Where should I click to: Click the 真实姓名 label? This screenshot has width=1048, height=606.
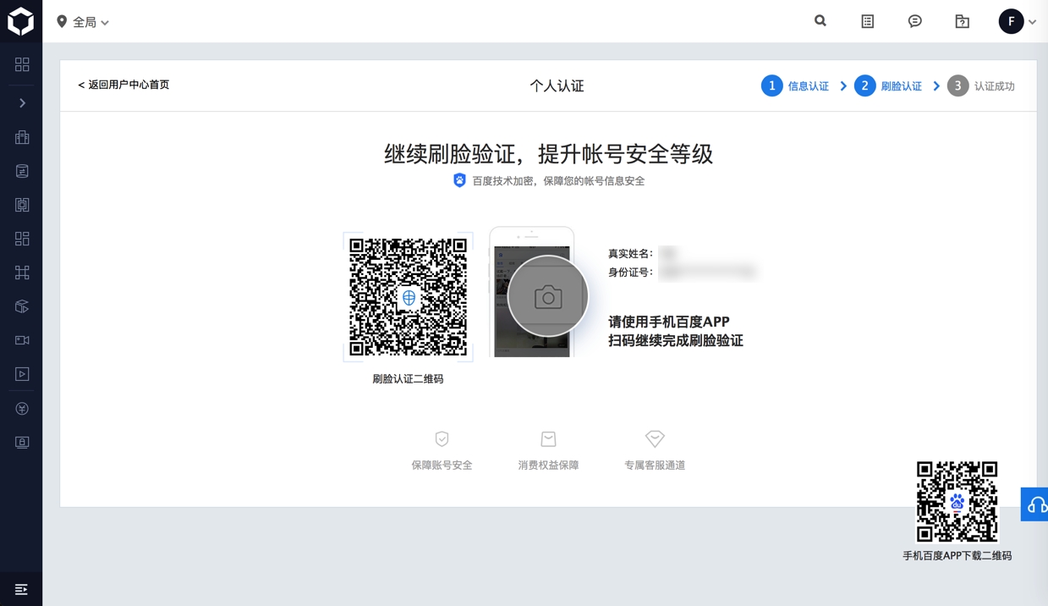[630, 254]
